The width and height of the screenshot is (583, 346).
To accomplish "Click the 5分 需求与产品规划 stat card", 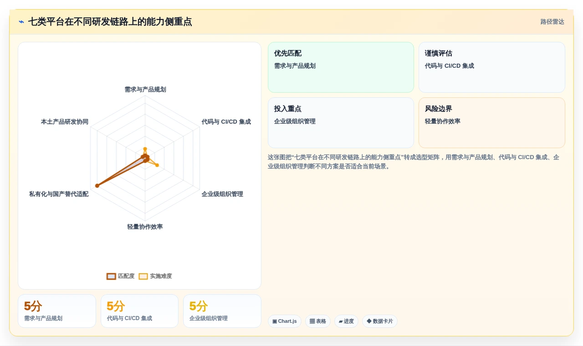I will (57, 311).
